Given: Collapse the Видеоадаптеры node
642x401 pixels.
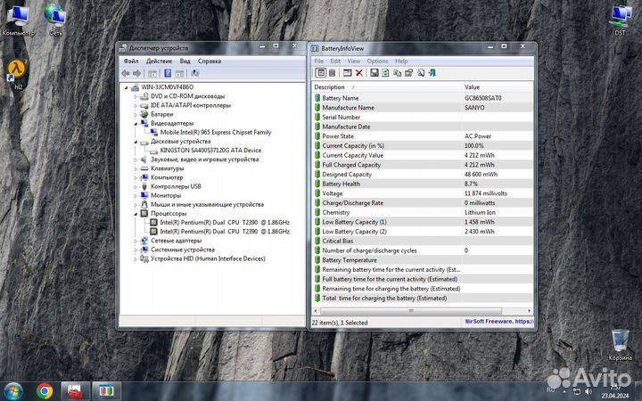Looking at the screenshot, I should pos(136,124).
